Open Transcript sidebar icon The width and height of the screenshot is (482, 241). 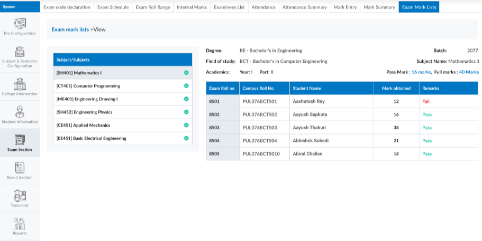[x=20, y=195]
